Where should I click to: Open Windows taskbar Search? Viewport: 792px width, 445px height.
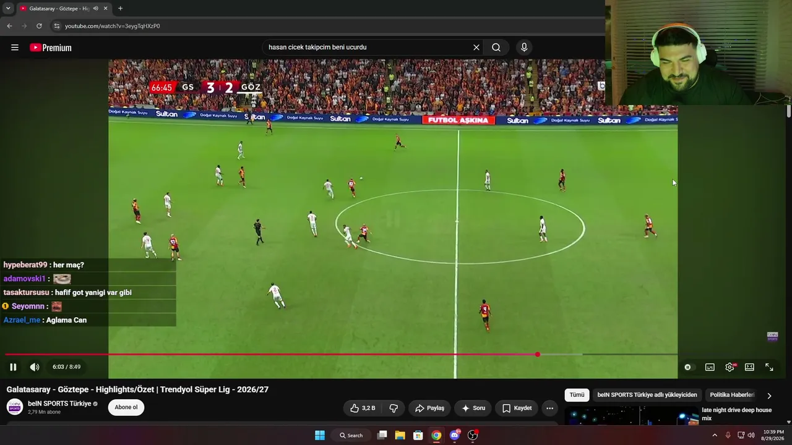pos(351,435)
